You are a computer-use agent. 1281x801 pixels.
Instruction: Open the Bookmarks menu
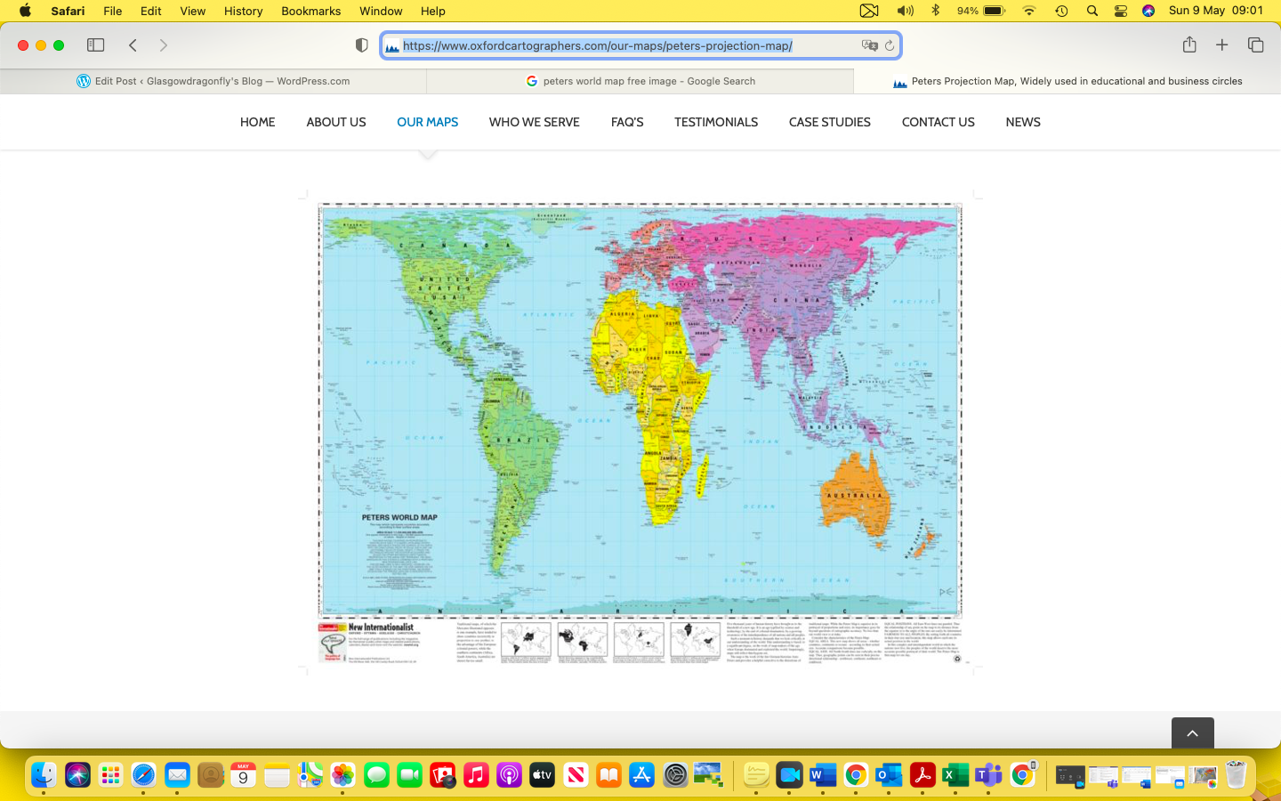click(x=310, y=11)
